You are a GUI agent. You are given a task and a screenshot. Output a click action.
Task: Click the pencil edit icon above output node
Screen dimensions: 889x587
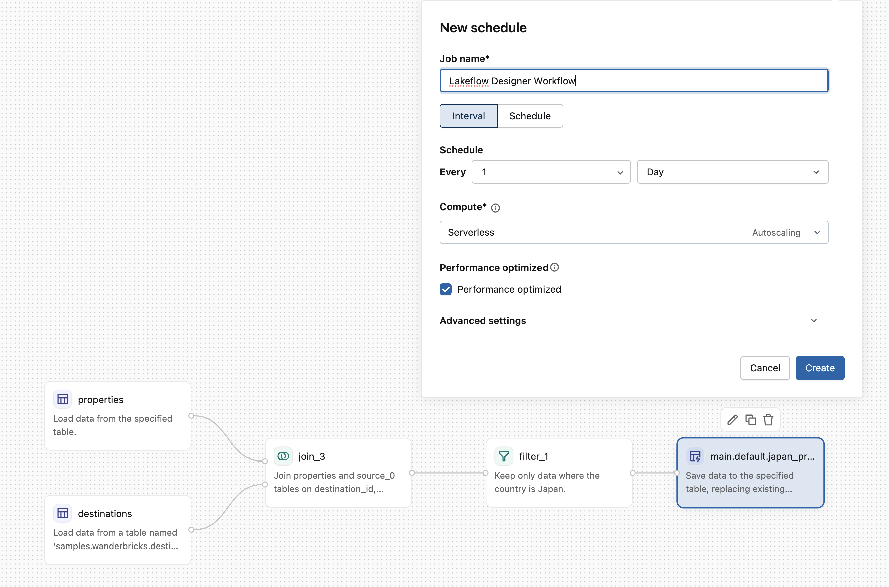(732, 420)
